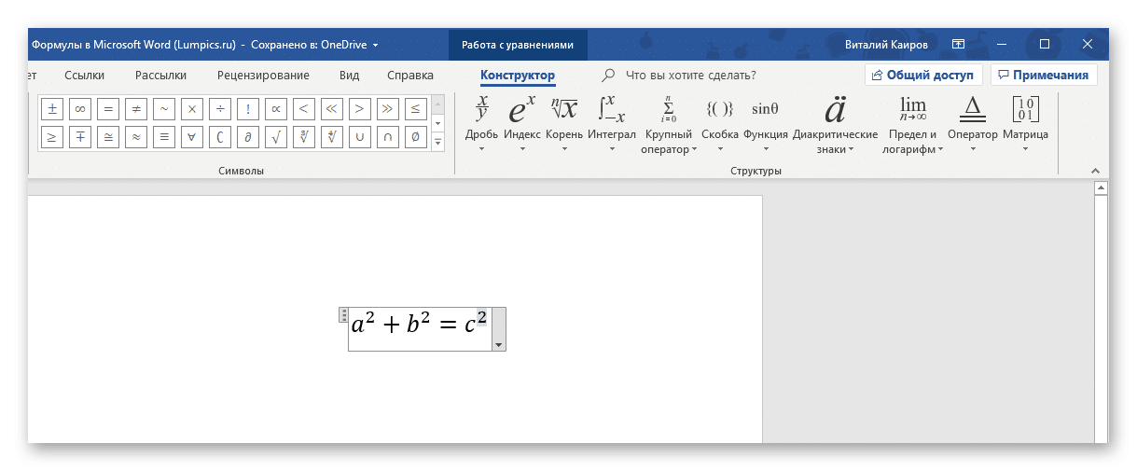Insert the empty set ∅ symbol
The height and width of the screenshot is (471, 1137).
[416, 137]
